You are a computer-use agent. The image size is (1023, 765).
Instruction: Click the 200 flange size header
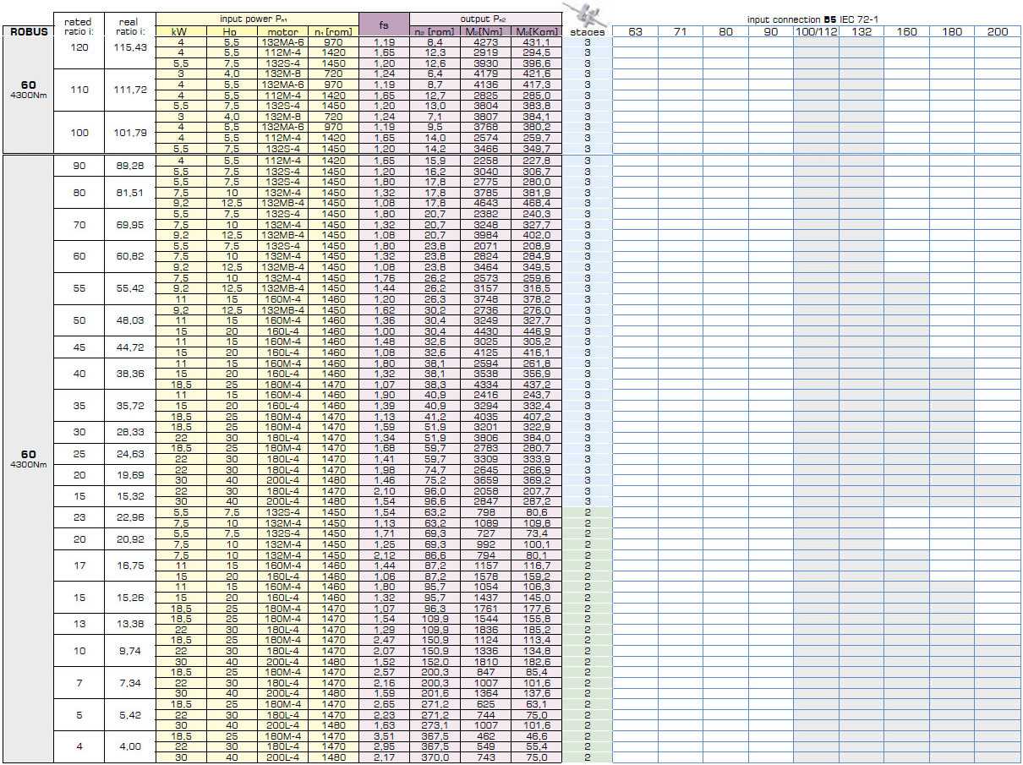pos(997,31)
